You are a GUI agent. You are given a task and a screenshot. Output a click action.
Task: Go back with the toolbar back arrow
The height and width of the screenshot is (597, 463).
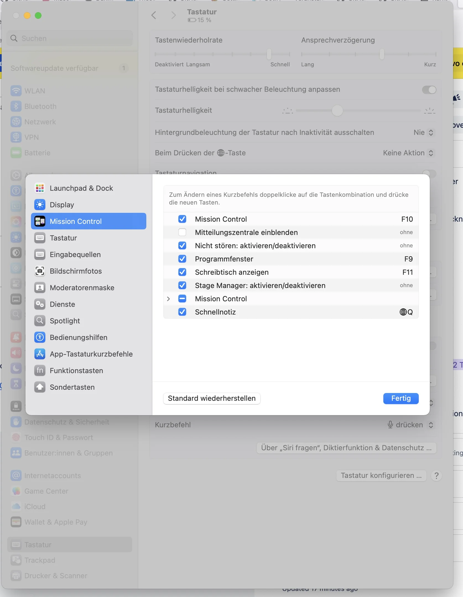point(154,15)
